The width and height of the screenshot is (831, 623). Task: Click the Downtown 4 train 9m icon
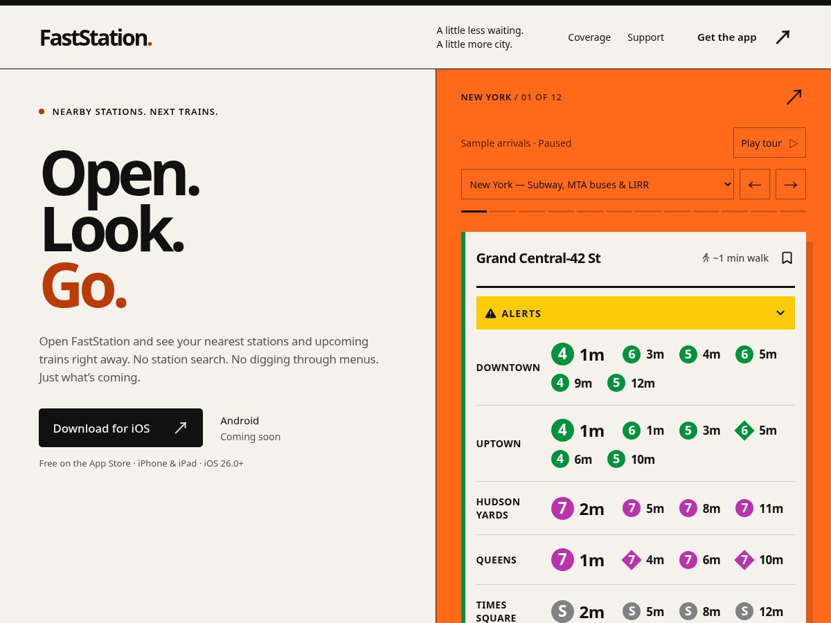point(560,383)
